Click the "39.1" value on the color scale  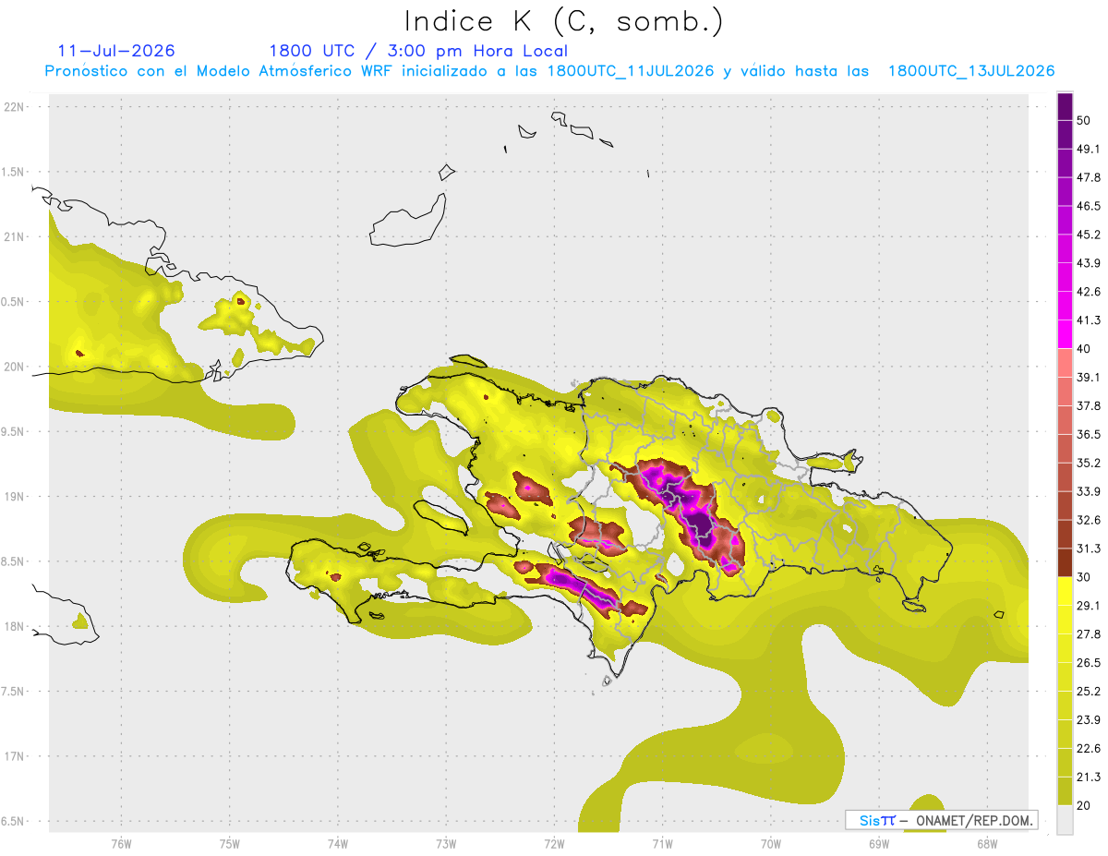coord(1089,378)
